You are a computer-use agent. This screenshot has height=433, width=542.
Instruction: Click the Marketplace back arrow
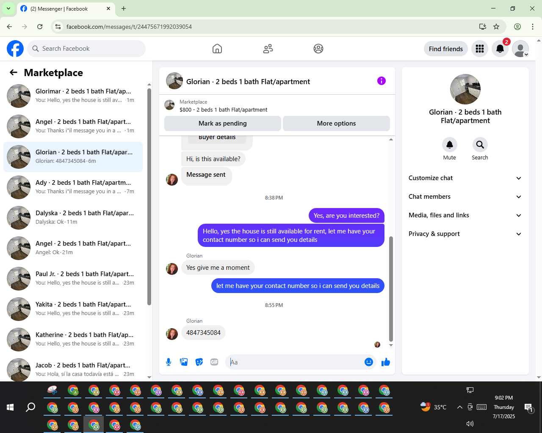point(14,72)
